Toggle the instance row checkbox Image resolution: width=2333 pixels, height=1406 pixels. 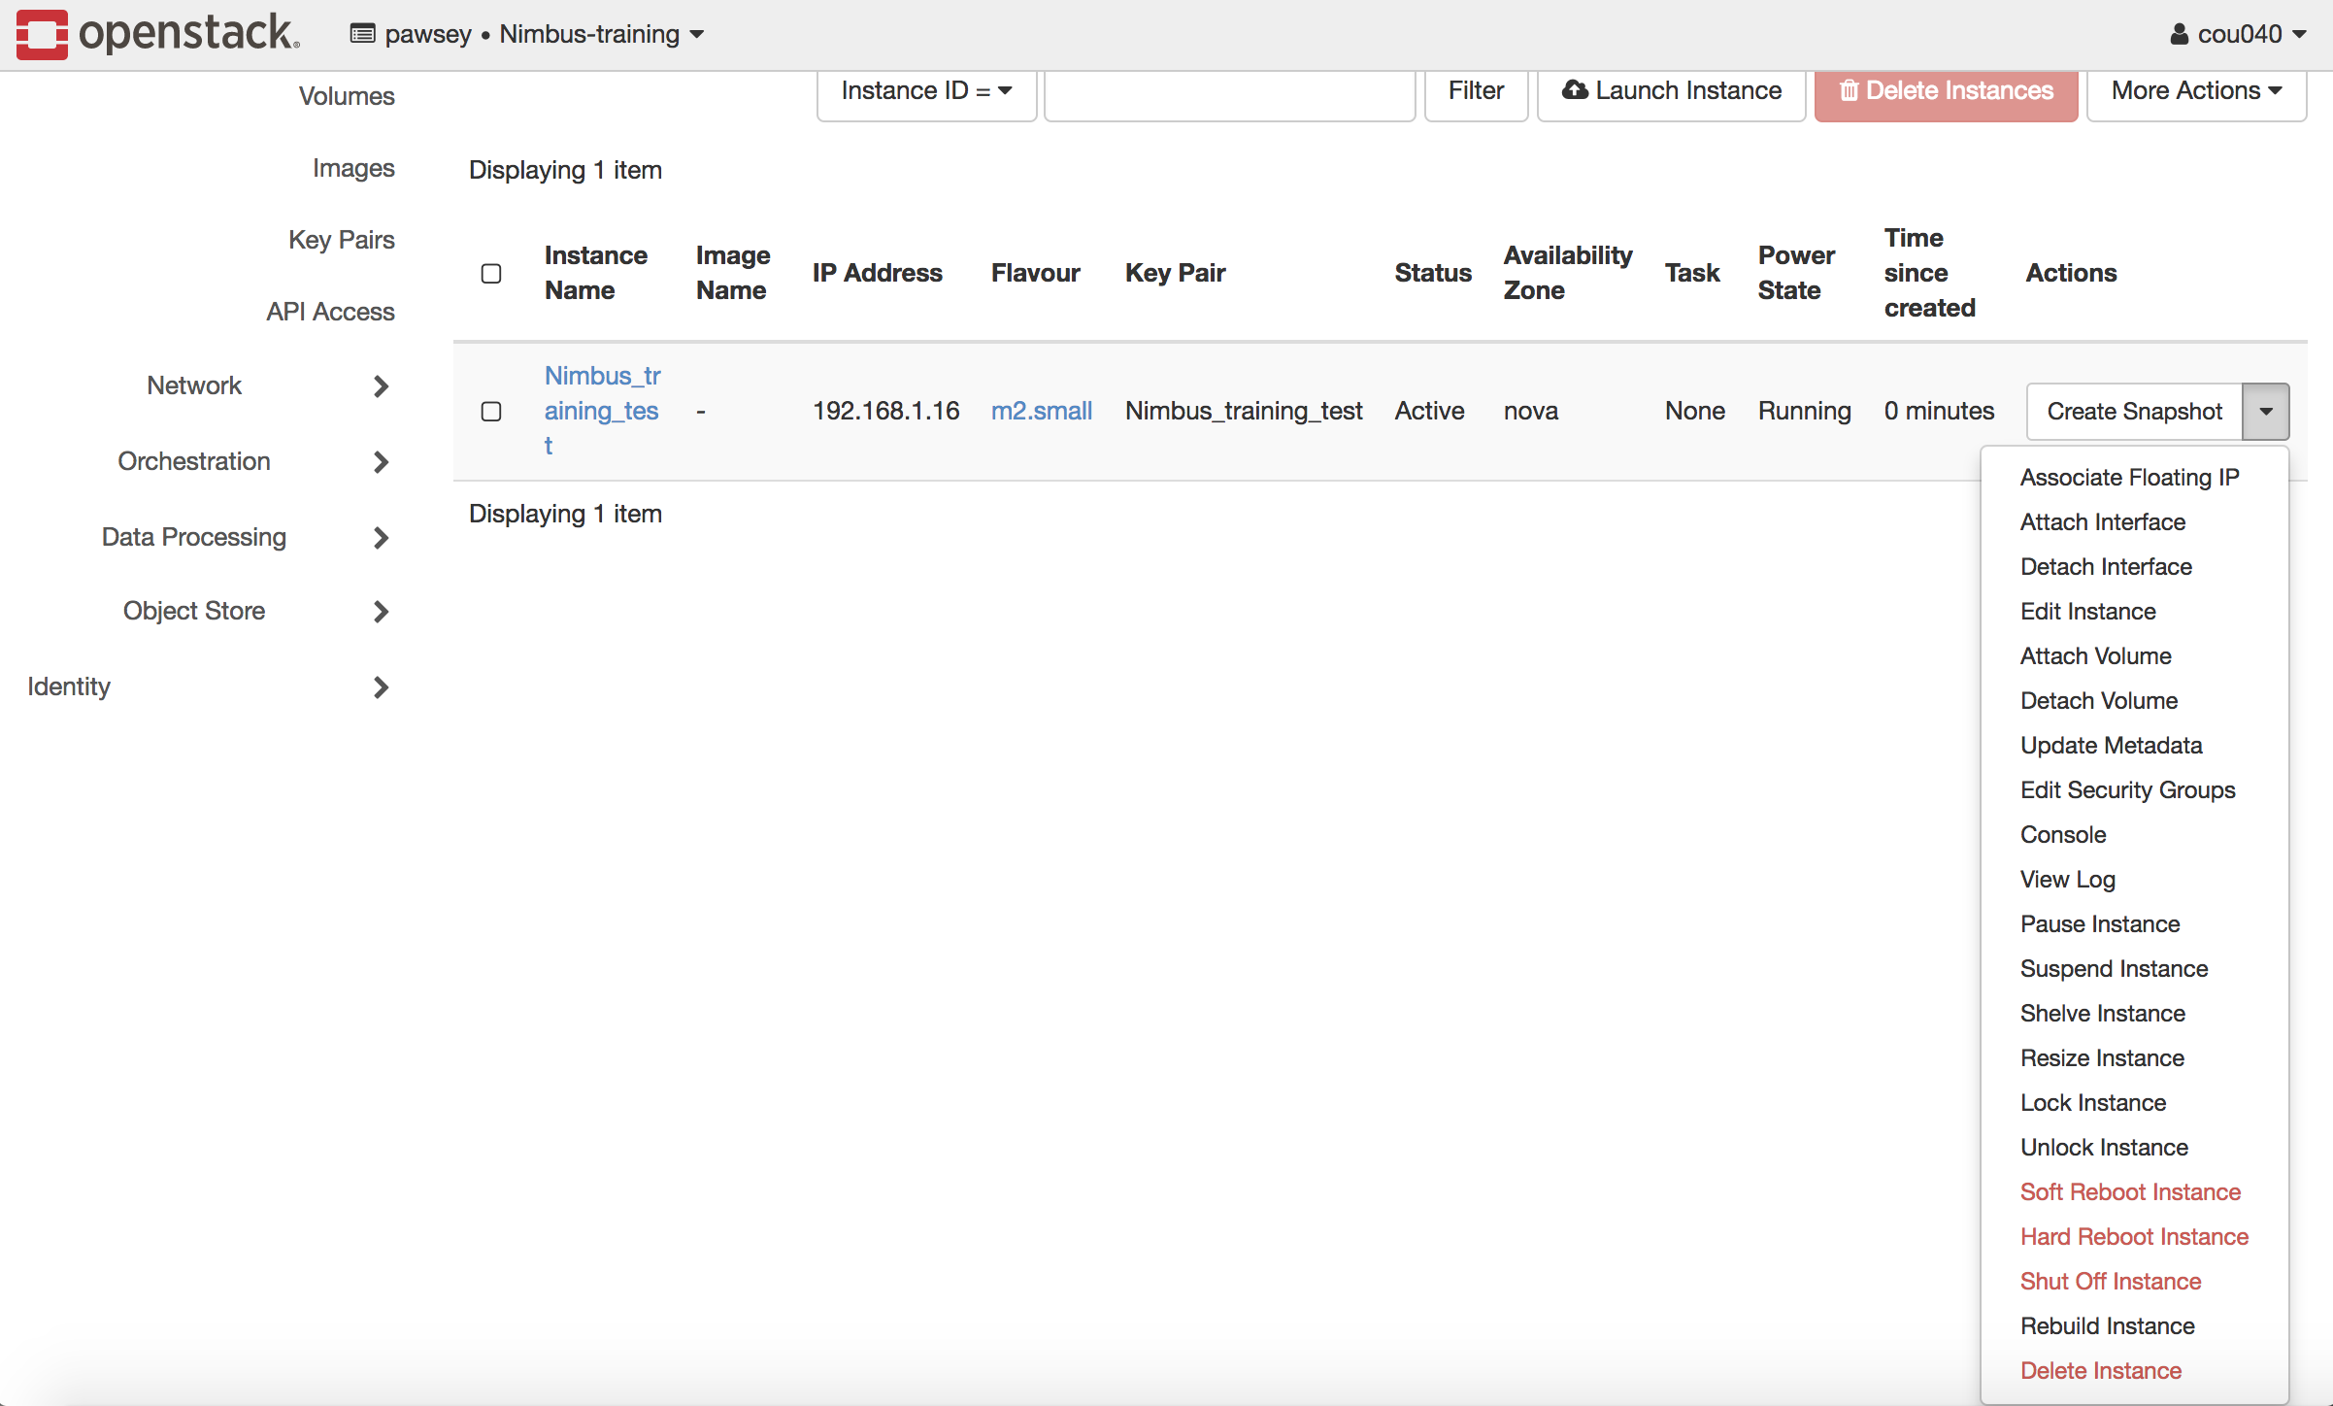490,410
